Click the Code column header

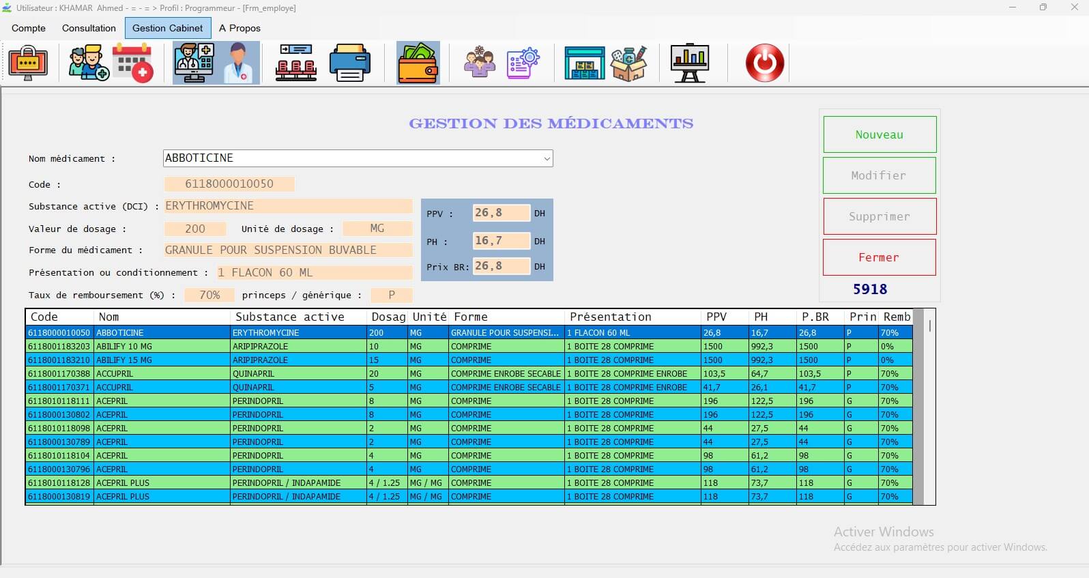pyautogui.click(x=60, y=317)
